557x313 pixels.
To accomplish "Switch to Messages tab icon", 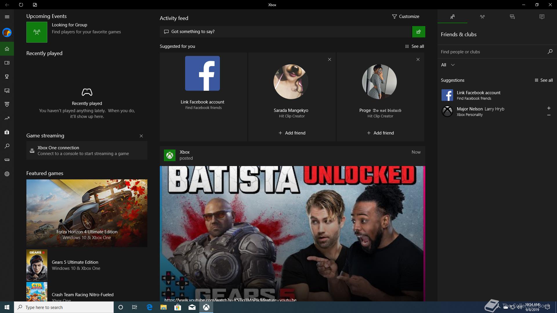I will pyautogui.click(x=512, y=17).
